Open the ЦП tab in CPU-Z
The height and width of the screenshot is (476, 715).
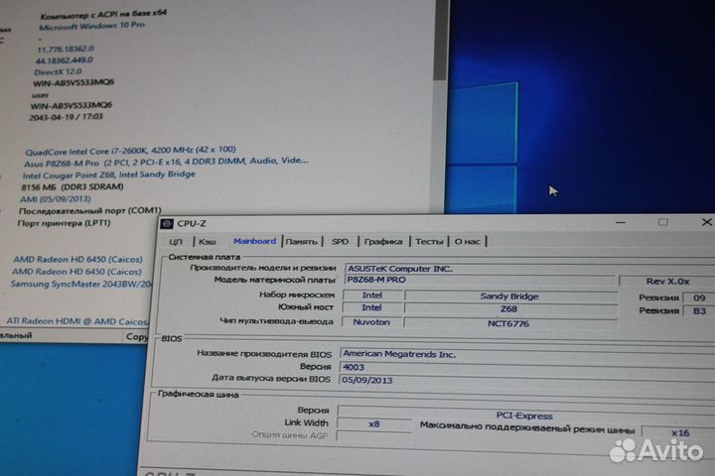(176, 241)
